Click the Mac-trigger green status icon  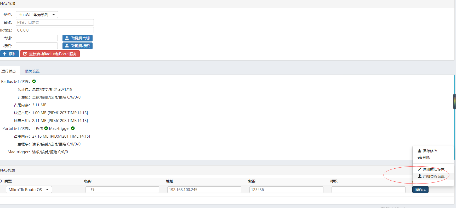[x=73, y=128]
